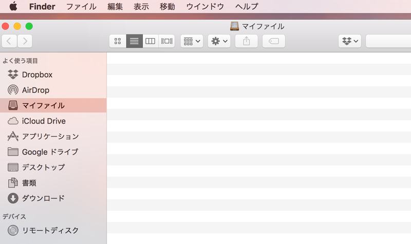Click the よく使う項目 section header
The height and width of the screenshot is (244, 411).
point(20,61)
